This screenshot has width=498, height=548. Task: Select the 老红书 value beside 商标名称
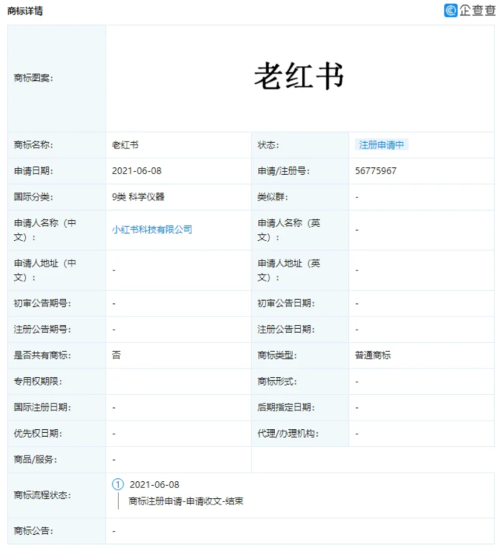point(125,145)
